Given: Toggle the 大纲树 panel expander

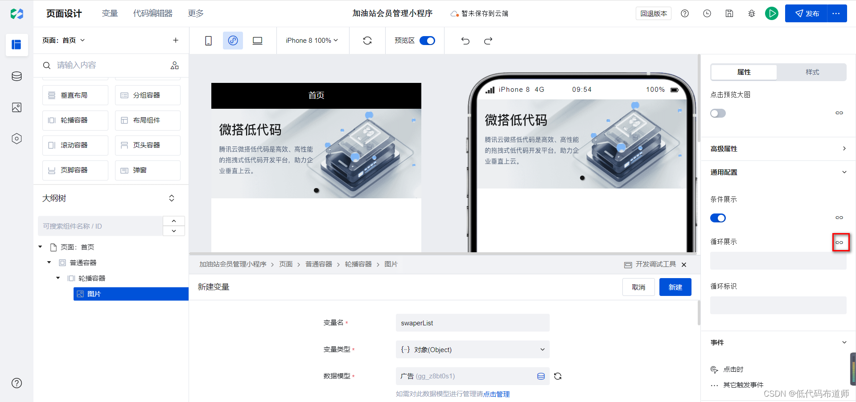Looking at the screenshot, I should [x=172, y=198].
